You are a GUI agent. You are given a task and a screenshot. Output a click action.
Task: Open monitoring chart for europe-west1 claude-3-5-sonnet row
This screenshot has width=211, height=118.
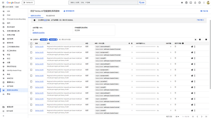click(192, 52)
